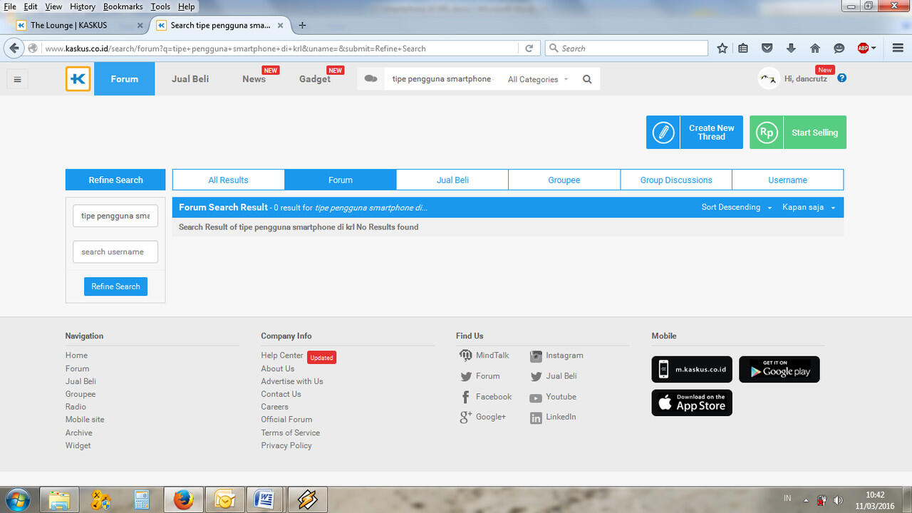
Task: Open Youtube link in Find Us
Action: click(x=561, y=397)
